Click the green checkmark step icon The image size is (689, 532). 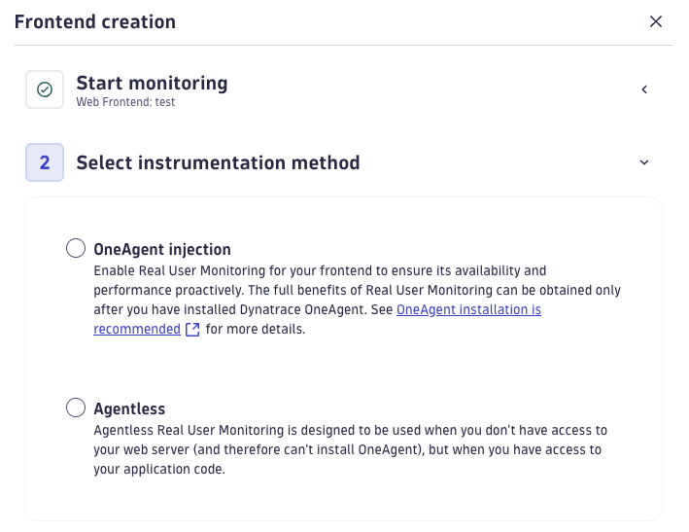coord(45,89)
